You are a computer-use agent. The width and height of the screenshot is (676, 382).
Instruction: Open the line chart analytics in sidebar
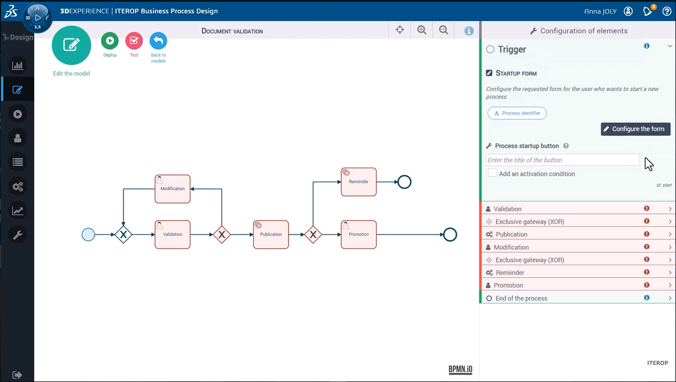tap(18, 210)
